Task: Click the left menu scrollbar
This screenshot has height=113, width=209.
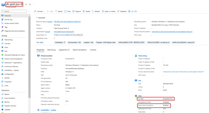Action: [x=29, y=50]
